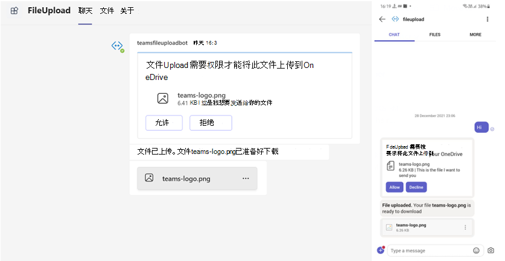This screenshot has width=505, height=261.
Task: Tap the document icon in mobile consent card
Action: [391, 166]
